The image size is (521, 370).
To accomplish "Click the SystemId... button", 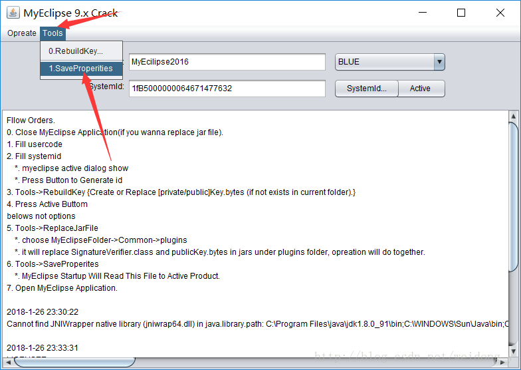I will click(x=367, y=89).
